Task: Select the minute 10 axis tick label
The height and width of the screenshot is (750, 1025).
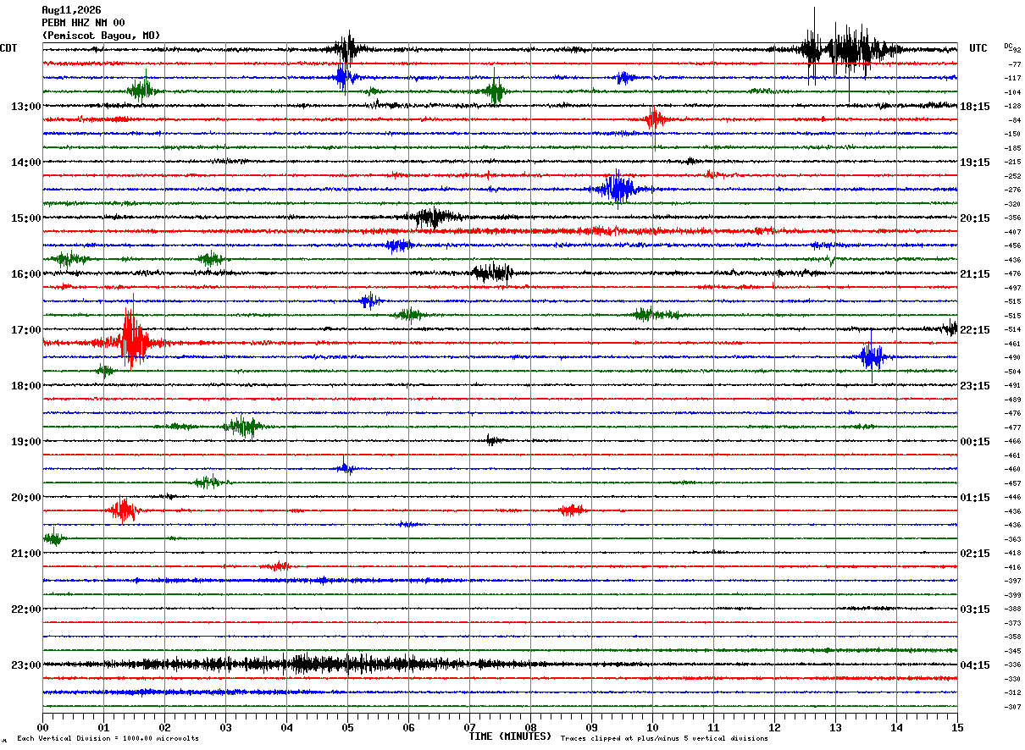Action: click(x=652, y=728)
